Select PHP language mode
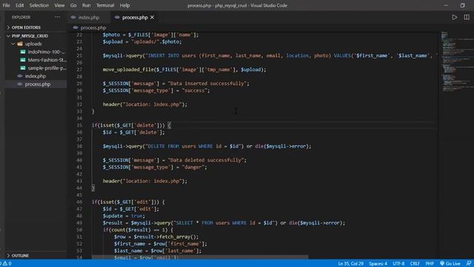The height and width of the screenshot is (267, 474). [x=430, y=264]
